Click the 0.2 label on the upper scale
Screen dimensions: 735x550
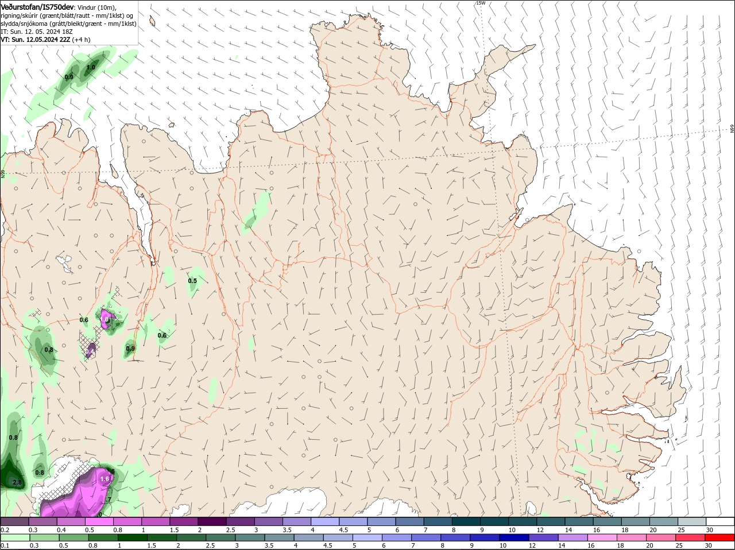tap(5, 529)
